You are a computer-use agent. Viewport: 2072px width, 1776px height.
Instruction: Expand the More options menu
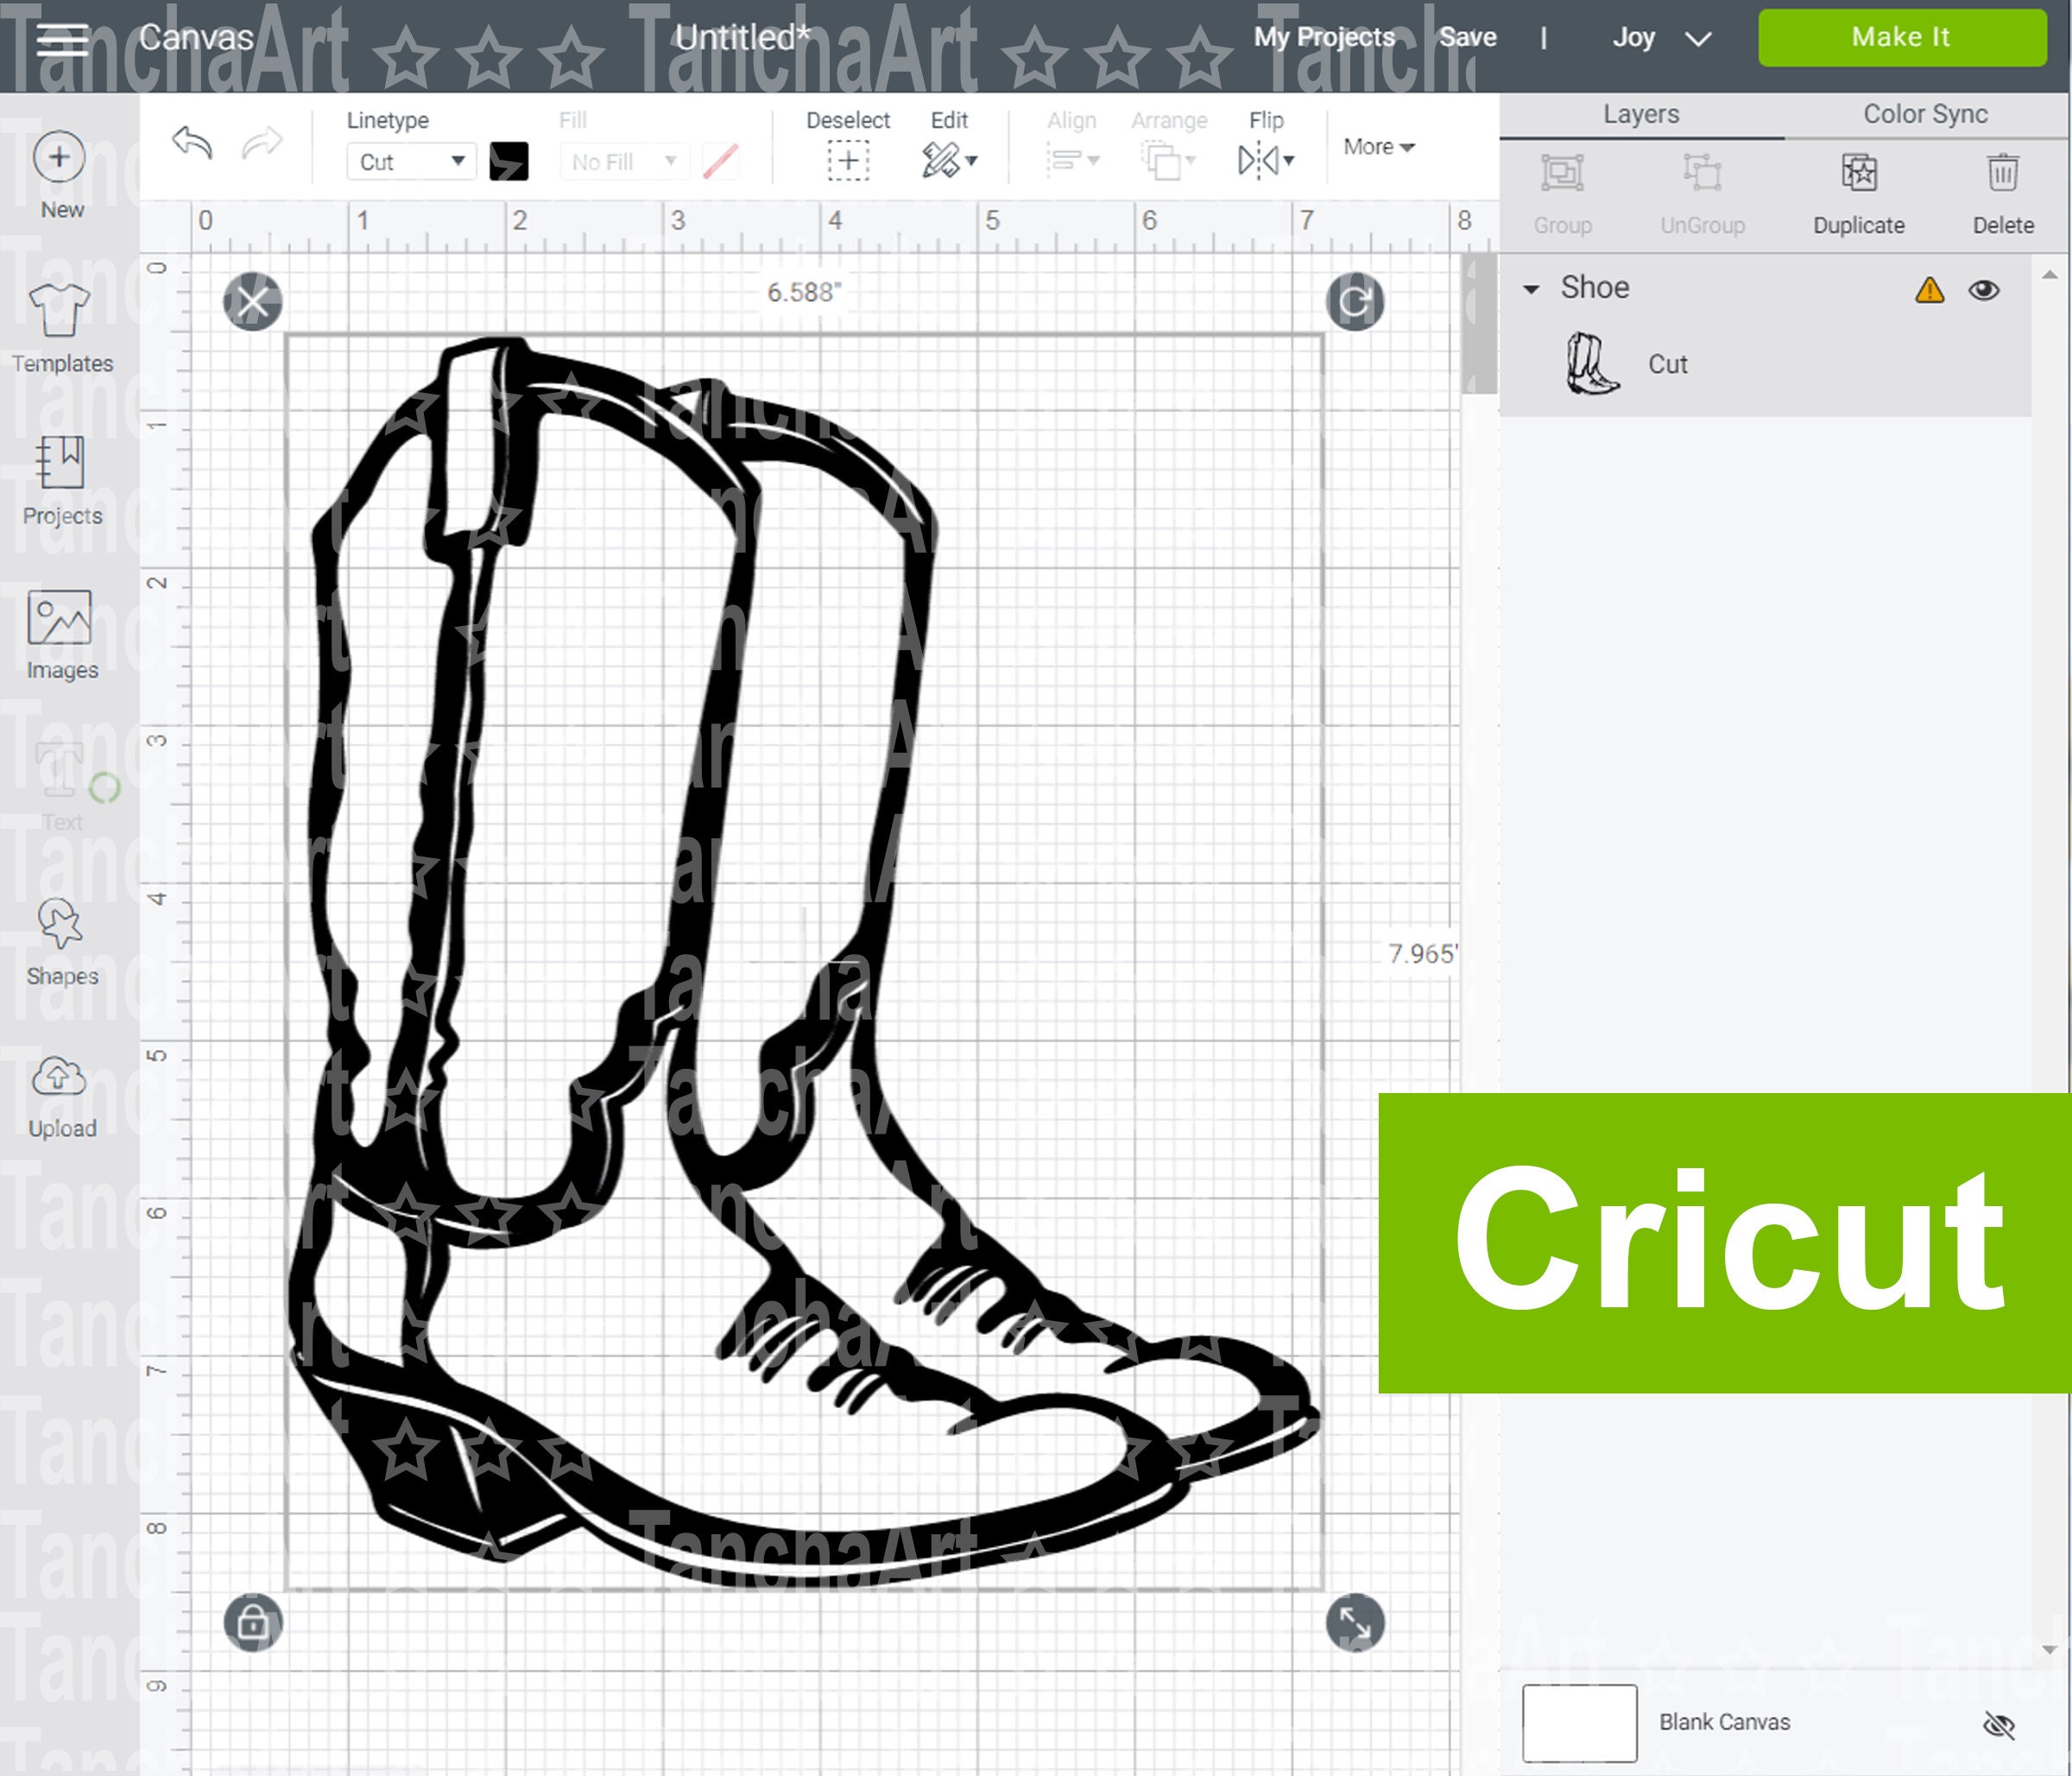1379,147
